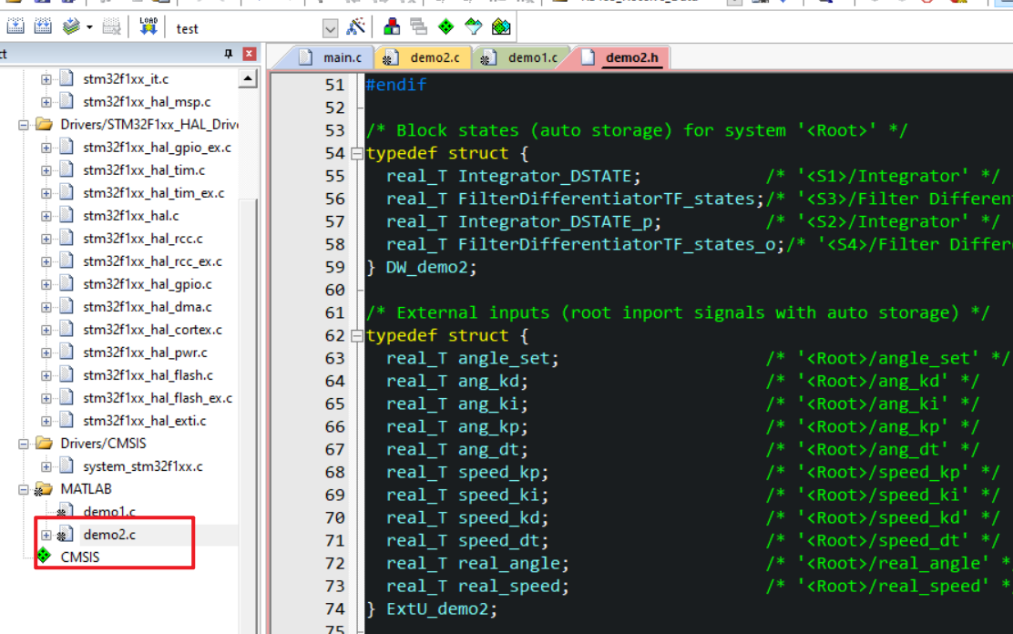Click the Build target toolbar icon
Image resolution: width=1013 pixels, height=634 pixels.
pos(15,26)
